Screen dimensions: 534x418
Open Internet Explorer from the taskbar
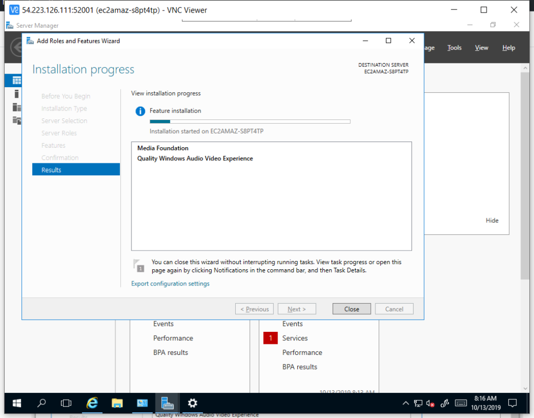pyautogui.click(x=92, y=403)
